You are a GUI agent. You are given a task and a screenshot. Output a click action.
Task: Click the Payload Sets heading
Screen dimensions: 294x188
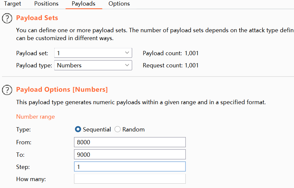point(37,18)
